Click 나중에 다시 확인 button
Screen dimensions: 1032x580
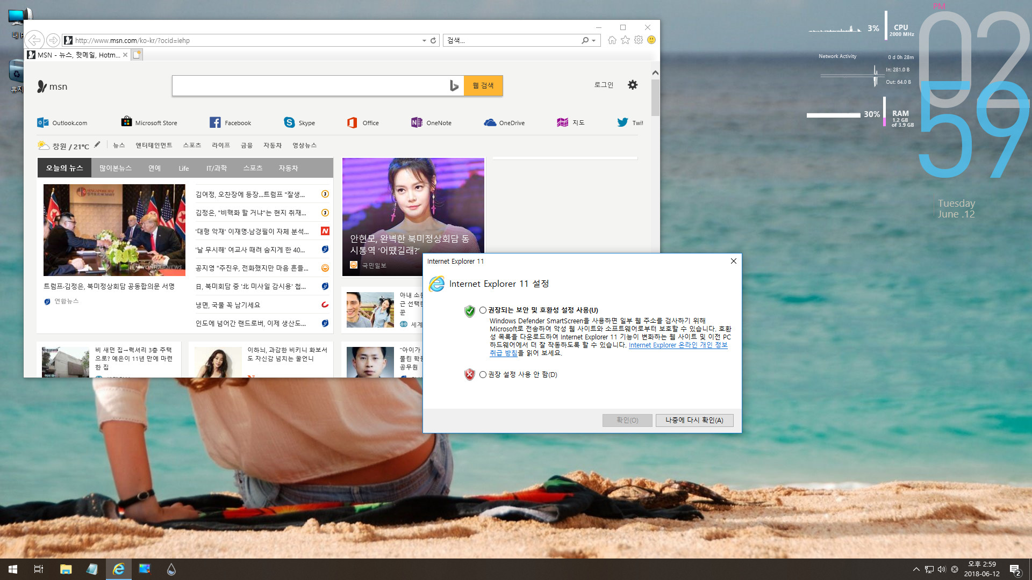tap(694, 420)
